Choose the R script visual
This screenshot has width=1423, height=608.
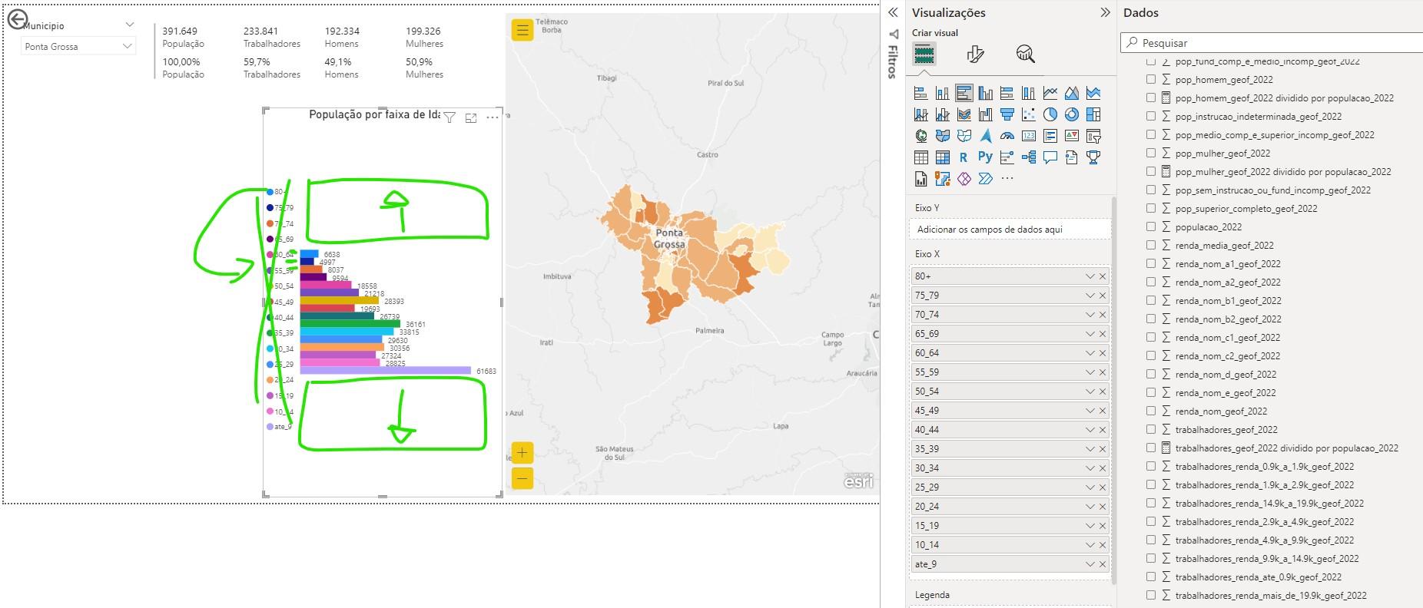(x=964, y=157)
